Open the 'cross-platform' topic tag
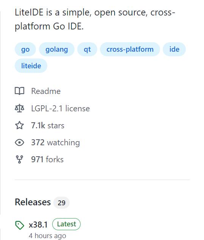Viewport: 204px width, 240px height. click(130, 49)
